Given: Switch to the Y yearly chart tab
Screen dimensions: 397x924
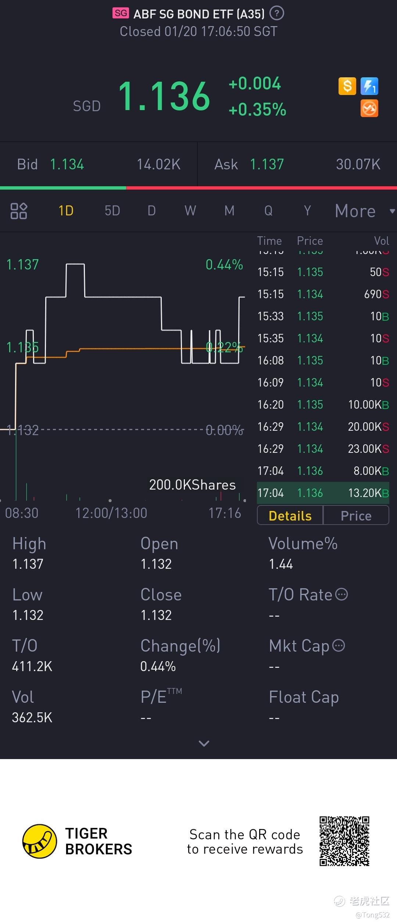Looking at the screenshot, I should pos(307,211).
